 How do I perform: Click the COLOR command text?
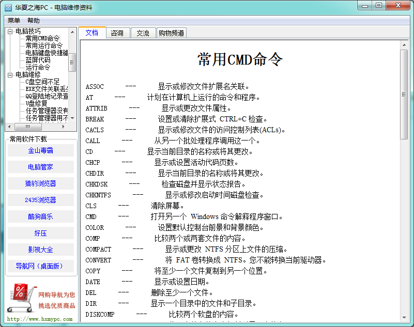click(95, 227)
